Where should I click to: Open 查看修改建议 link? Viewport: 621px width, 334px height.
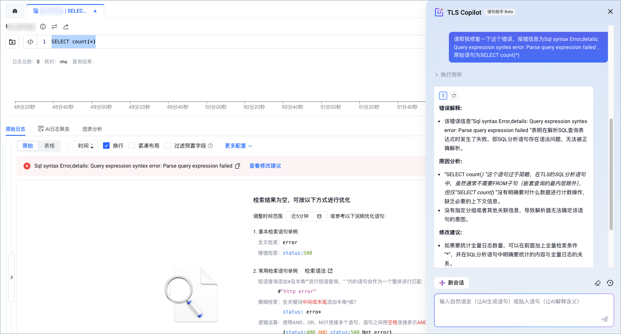[265, 166]
